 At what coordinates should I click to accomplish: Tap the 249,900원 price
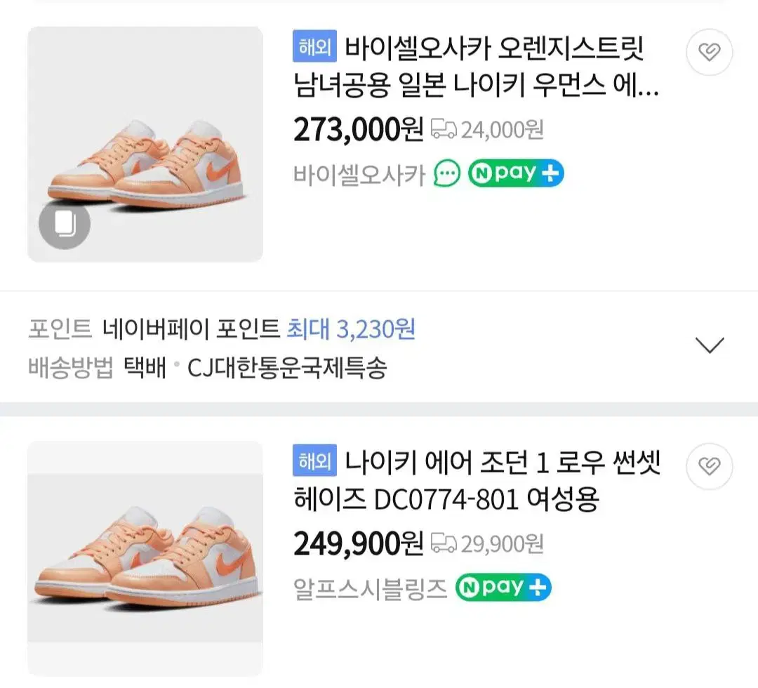358,543
